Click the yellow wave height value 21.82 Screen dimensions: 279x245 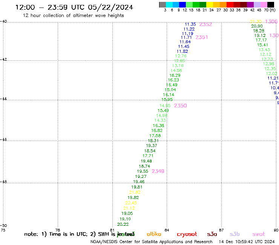135,193
